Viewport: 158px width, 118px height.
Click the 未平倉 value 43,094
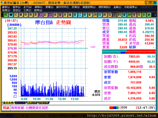(149, 44)
